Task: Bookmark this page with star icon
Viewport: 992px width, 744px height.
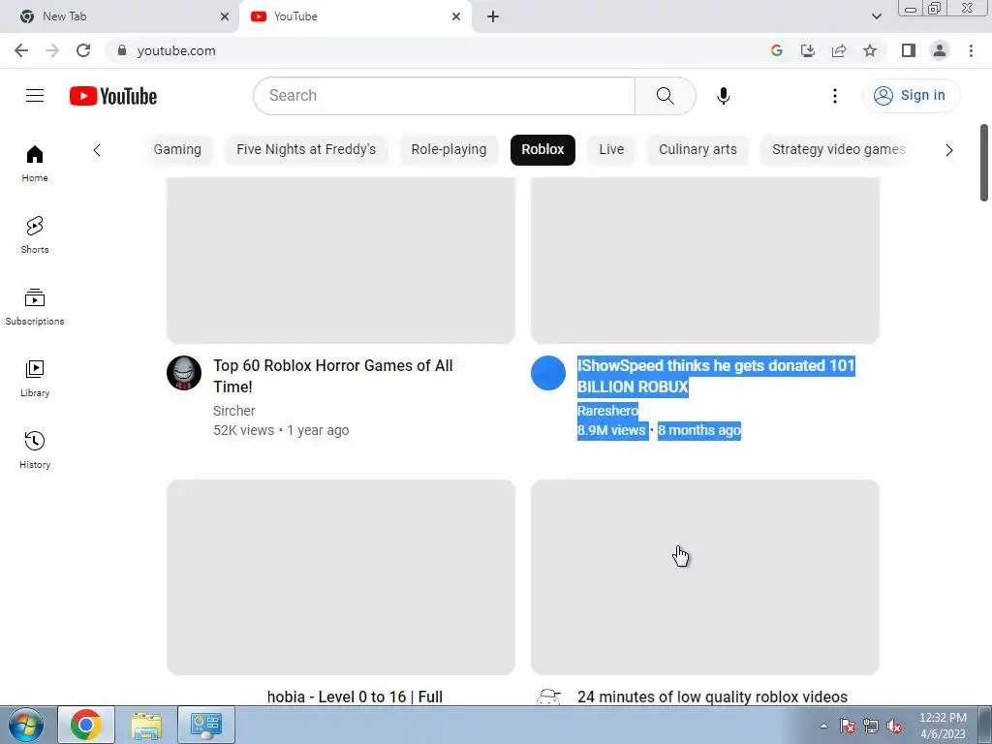Action: [870, 50]
